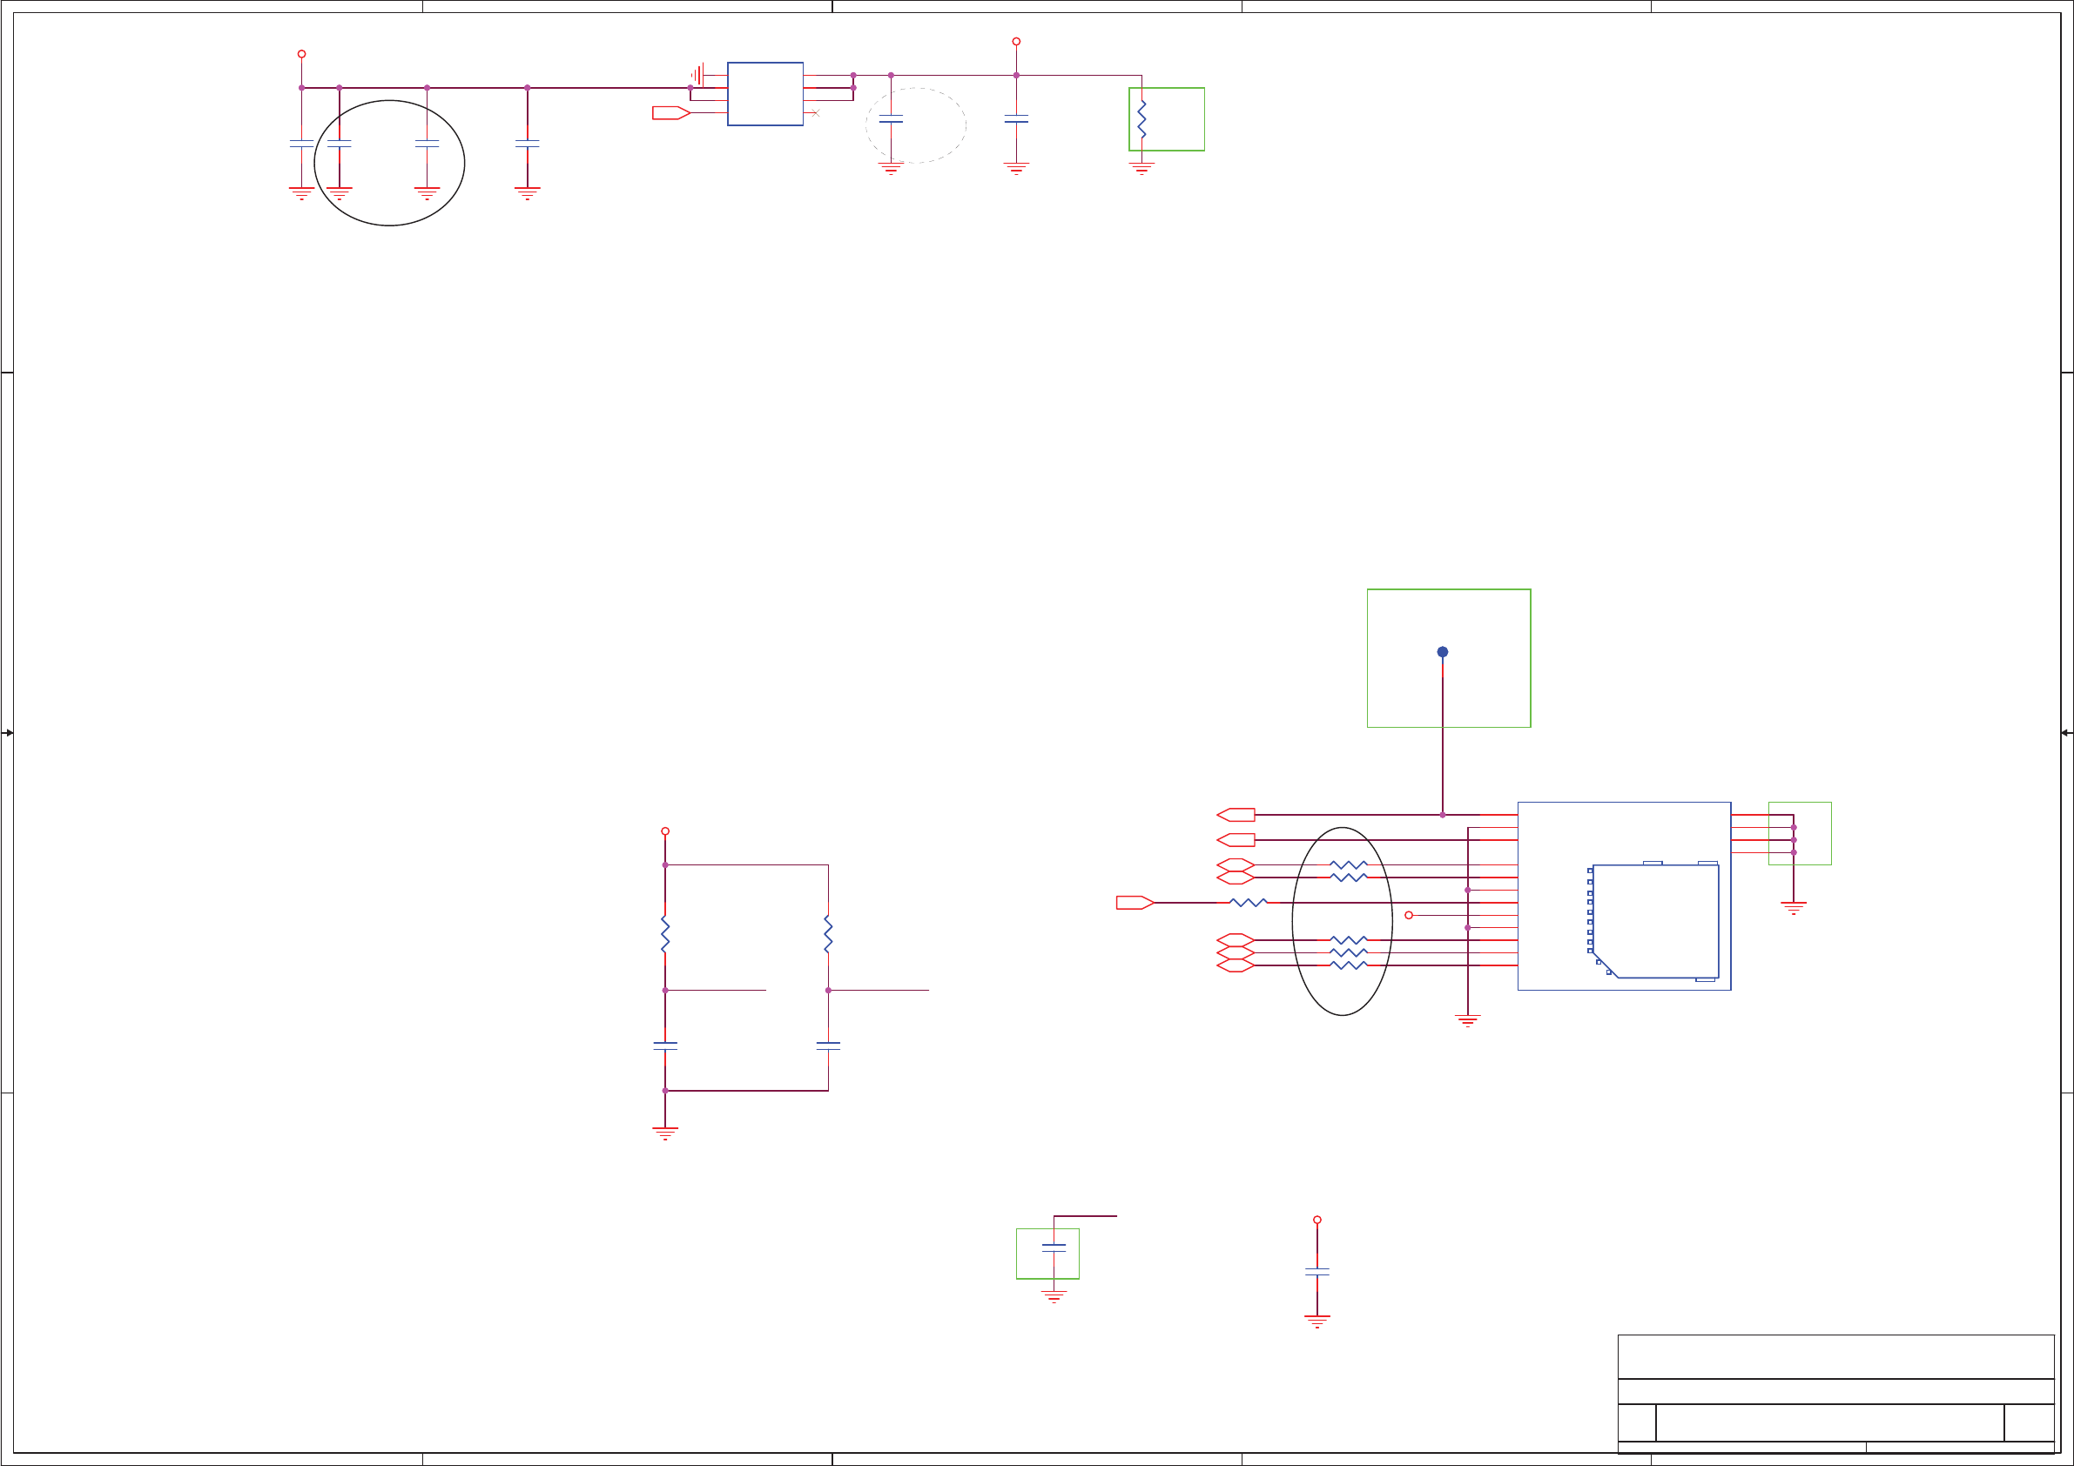Select the top output port left of the card connector

[x=1236, y=815]
